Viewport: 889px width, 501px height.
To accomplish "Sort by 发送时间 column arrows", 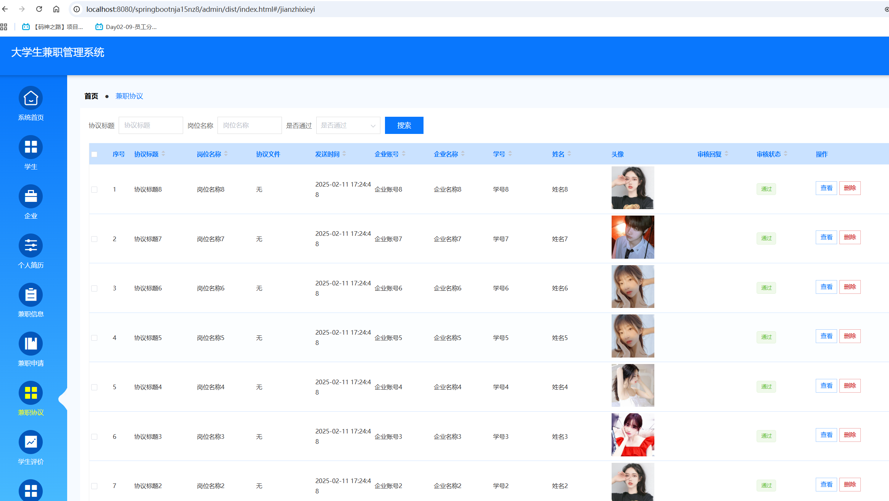I will click(344, 154).
